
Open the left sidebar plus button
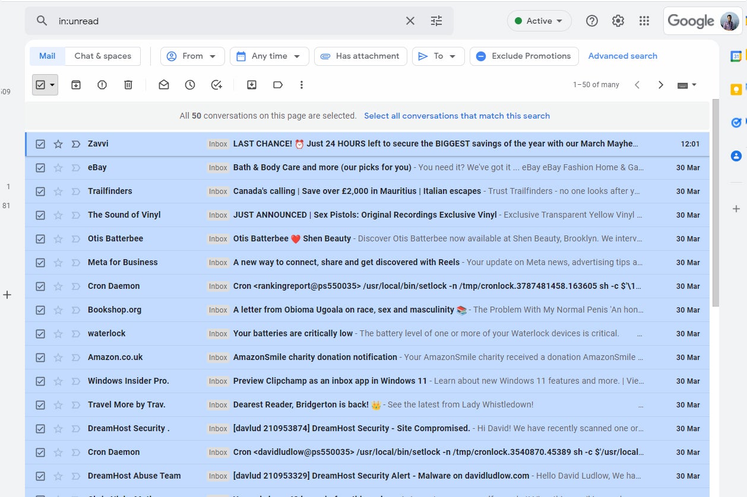[7, 294]
